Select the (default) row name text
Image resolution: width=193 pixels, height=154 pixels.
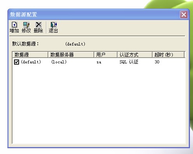[31, 62]
